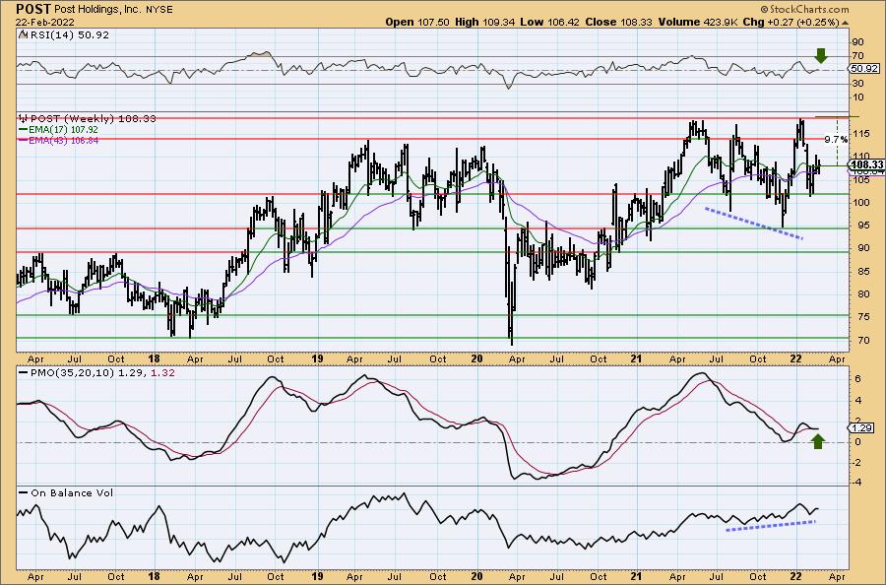Click the 115 price axis label
Viewport: 886px width, 585px height.
[x=861, y=134]
